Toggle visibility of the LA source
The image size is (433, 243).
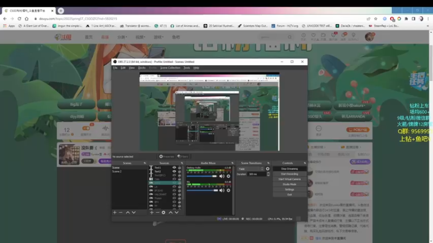click(x=174, y=186)
